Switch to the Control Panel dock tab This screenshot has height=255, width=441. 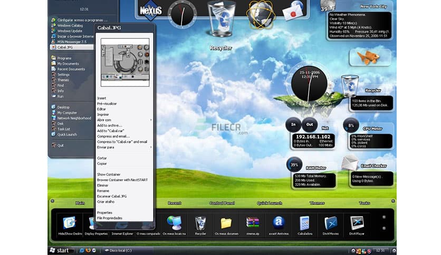coord(222,203)
